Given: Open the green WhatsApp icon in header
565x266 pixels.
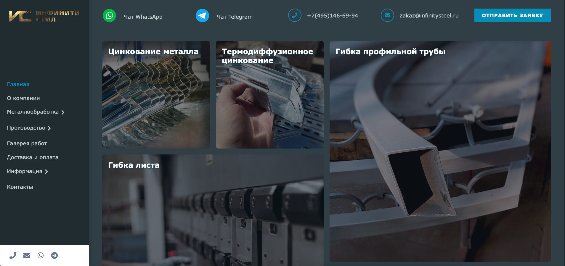Looking at the screenshot, I should pyautogui.click(x=109, y=15).
